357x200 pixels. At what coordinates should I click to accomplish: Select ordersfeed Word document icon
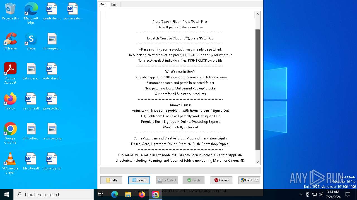52,72
